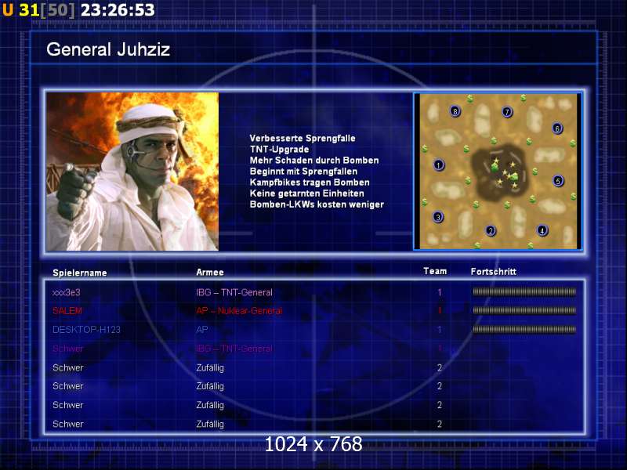Click the "Verbesserte Sprengfalle" line

pyautogui.click(x=303, y=139)
